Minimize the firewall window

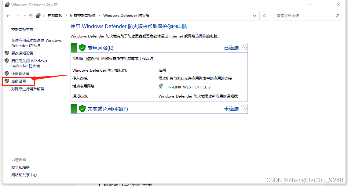point(311,5)
